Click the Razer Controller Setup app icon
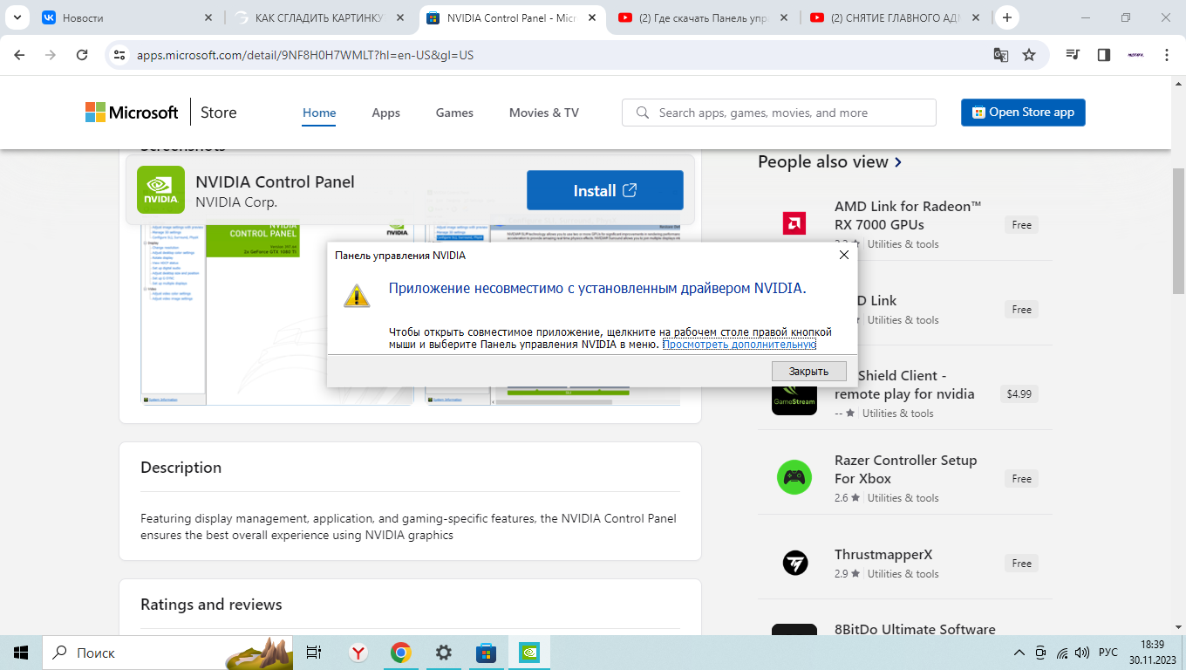 pyautogui.click(x=794, y=477)
